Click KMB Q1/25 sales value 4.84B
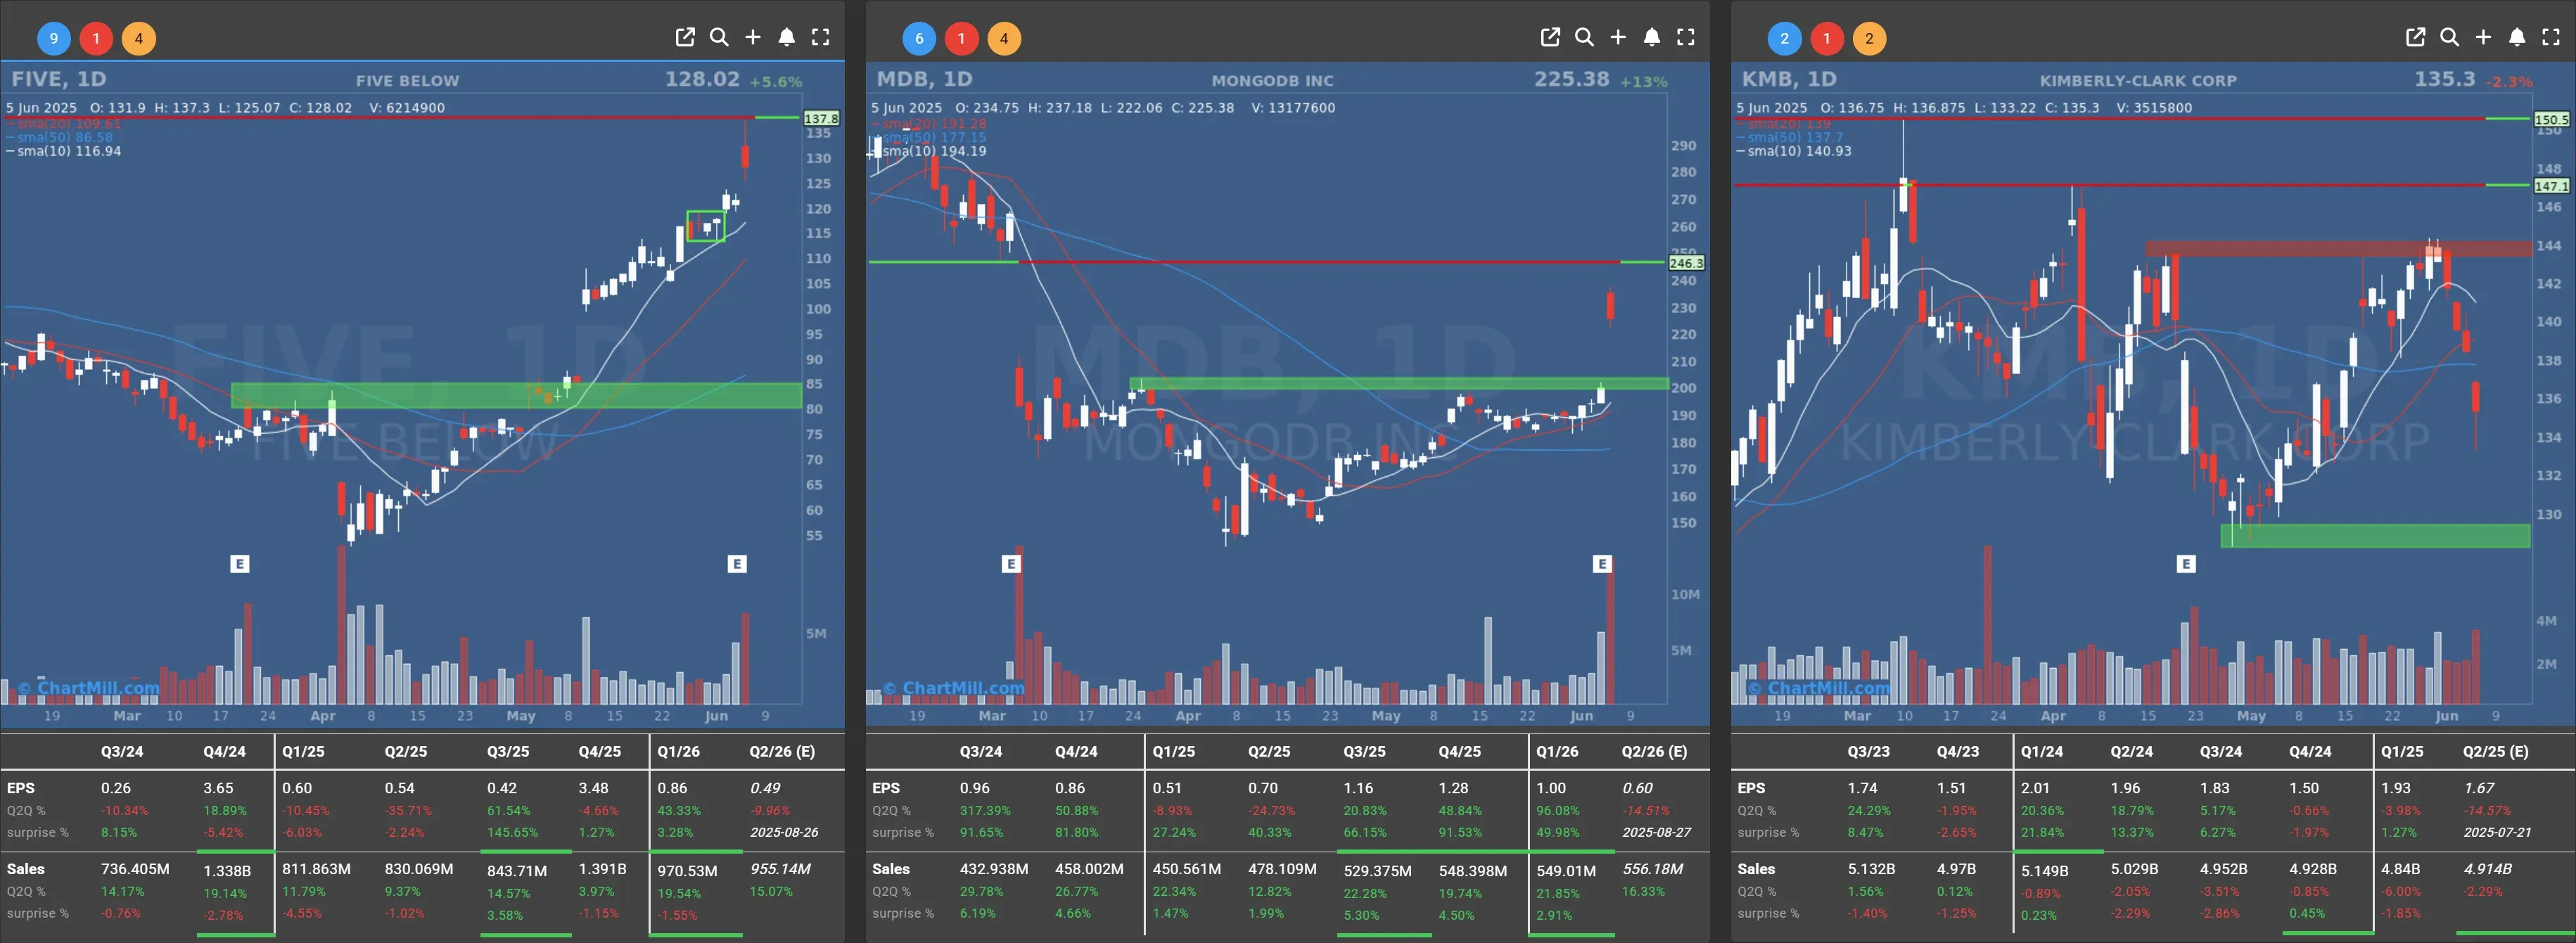Screen dimensions: 2576x943 coord(2400,869)
